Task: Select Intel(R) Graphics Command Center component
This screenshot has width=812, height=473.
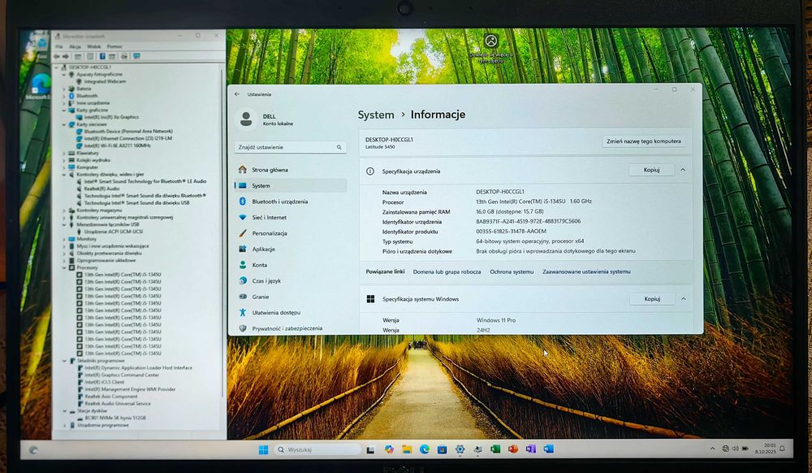Action: 122,375
